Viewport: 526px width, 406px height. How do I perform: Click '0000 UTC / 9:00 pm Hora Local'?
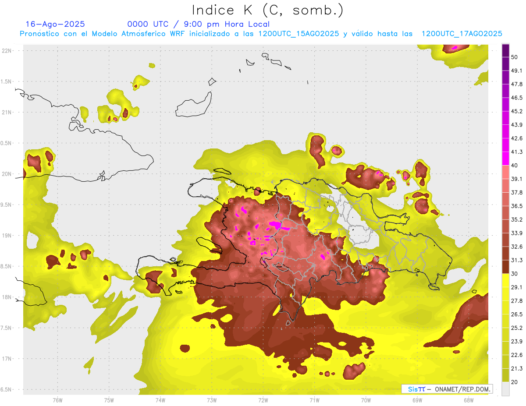coord(199,24)
